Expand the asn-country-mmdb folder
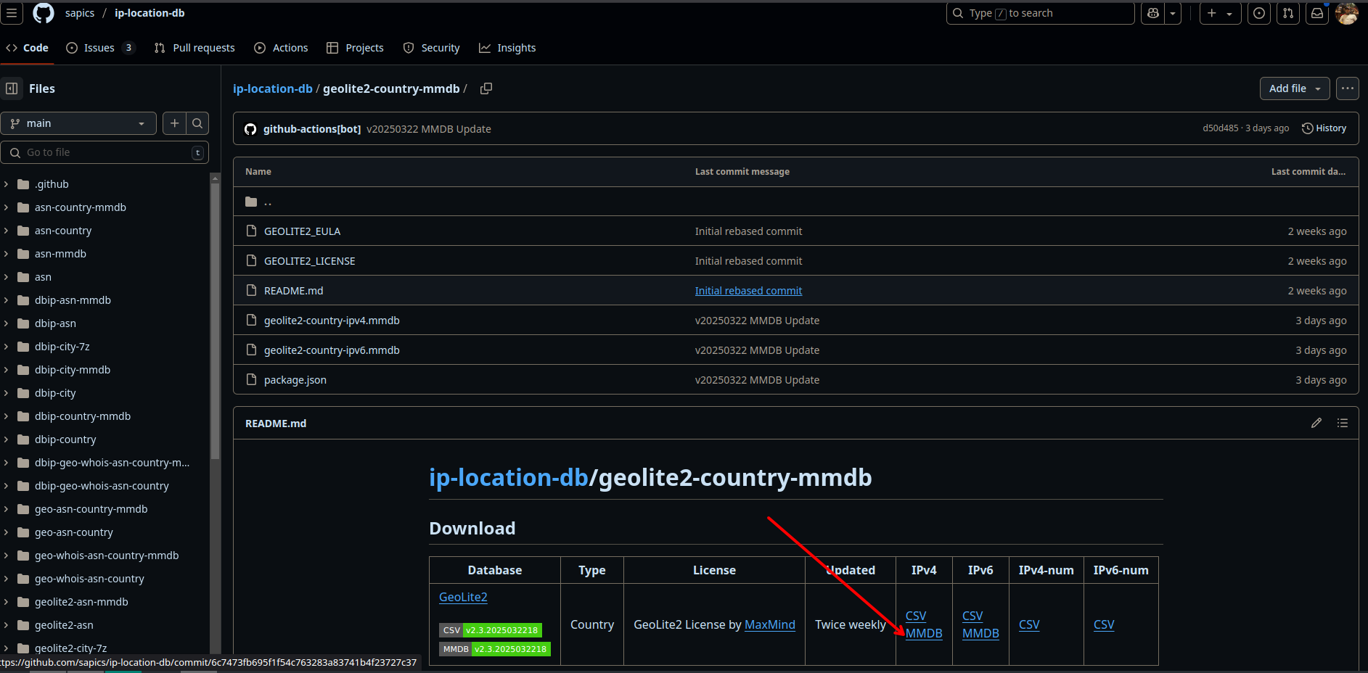This screenshot has height=673, width=1368. pos(7,207)
